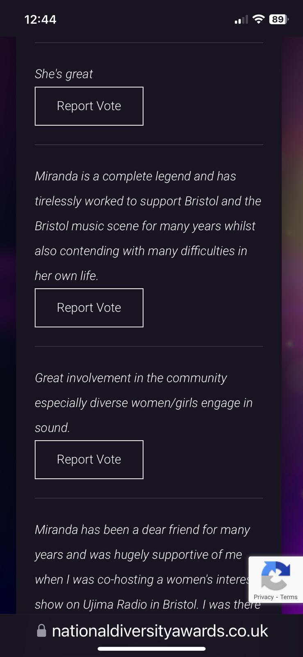
Task: Tap Report Vote under "She's great"
Action: click(89, 106)
